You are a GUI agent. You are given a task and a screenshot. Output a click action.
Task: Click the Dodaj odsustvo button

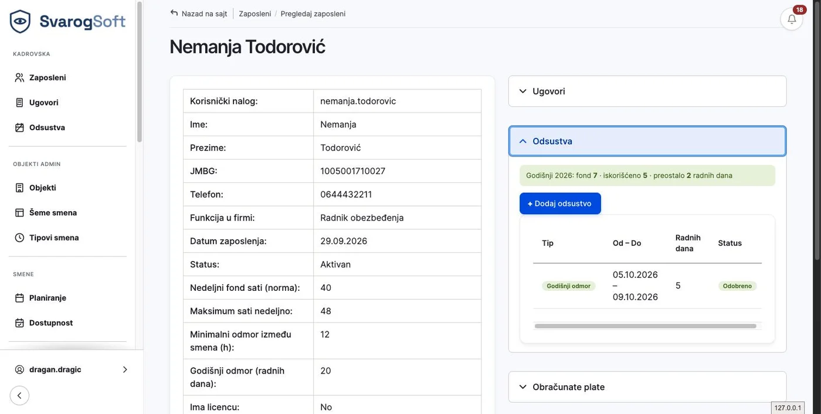click(x=560, y=203)
